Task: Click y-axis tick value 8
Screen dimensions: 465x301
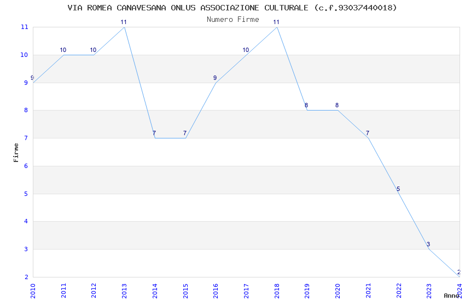Action: [x=26, y=111]
